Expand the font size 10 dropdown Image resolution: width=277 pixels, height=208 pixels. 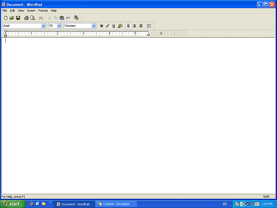59,26
